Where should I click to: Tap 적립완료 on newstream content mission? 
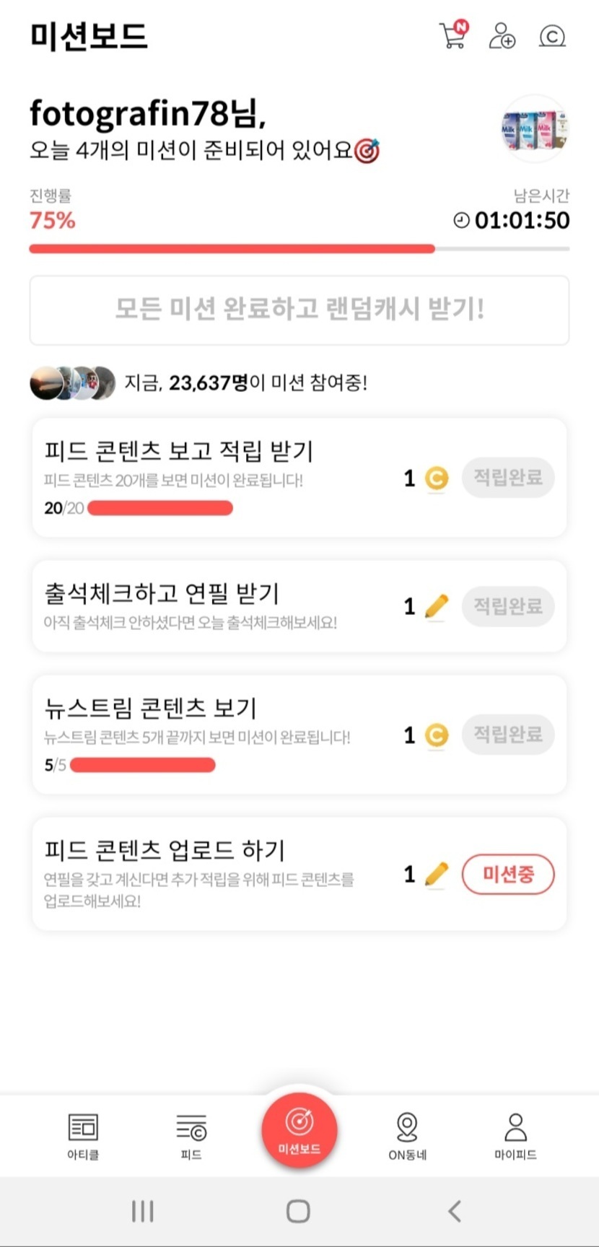508,735
